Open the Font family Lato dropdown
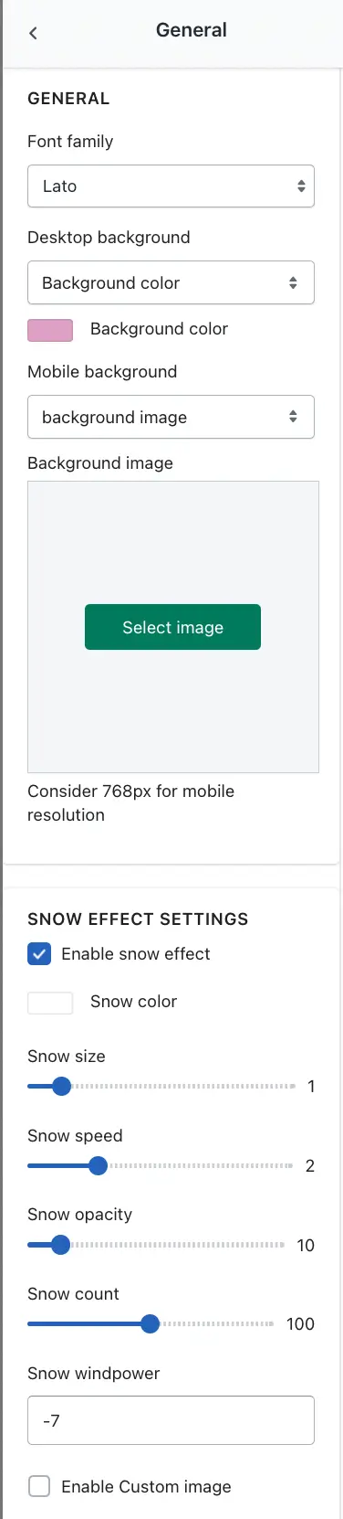 pos(171,186)
